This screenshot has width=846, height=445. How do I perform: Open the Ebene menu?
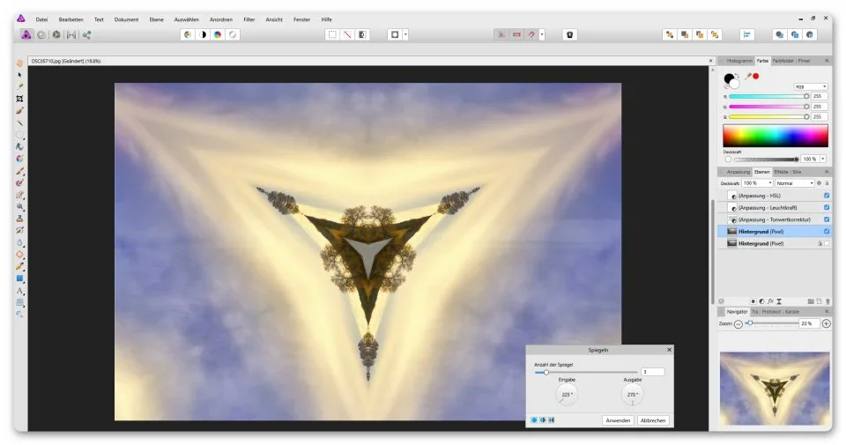[x=157, y=19]
